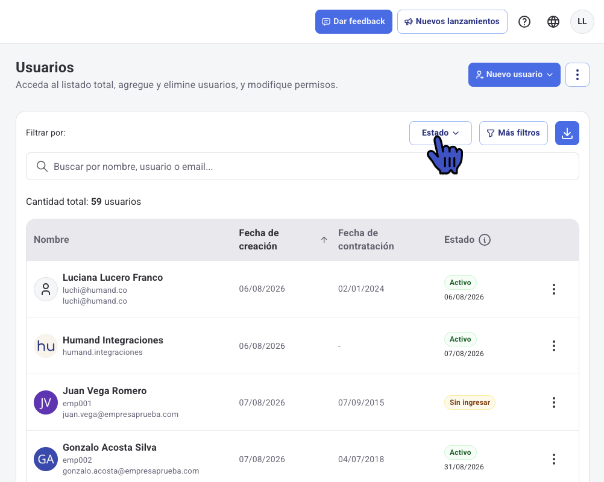Click the GA avatar of Gonzalo Acosta
This screenshot has height=482, width=604.
click(46, 459)
